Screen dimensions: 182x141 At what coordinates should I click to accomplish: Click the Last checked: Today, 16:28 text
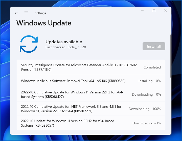click(66, 47)
